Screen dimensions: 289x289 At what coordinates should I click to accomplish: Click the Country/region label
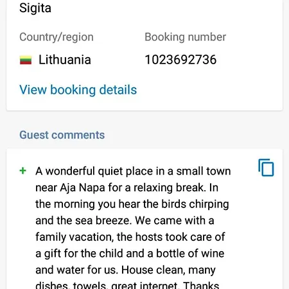pos(57,37)
